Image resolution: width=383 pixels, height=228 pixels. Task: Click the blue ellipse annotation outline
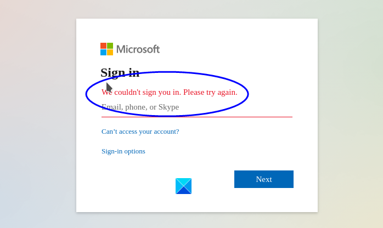tap(248, 94)
